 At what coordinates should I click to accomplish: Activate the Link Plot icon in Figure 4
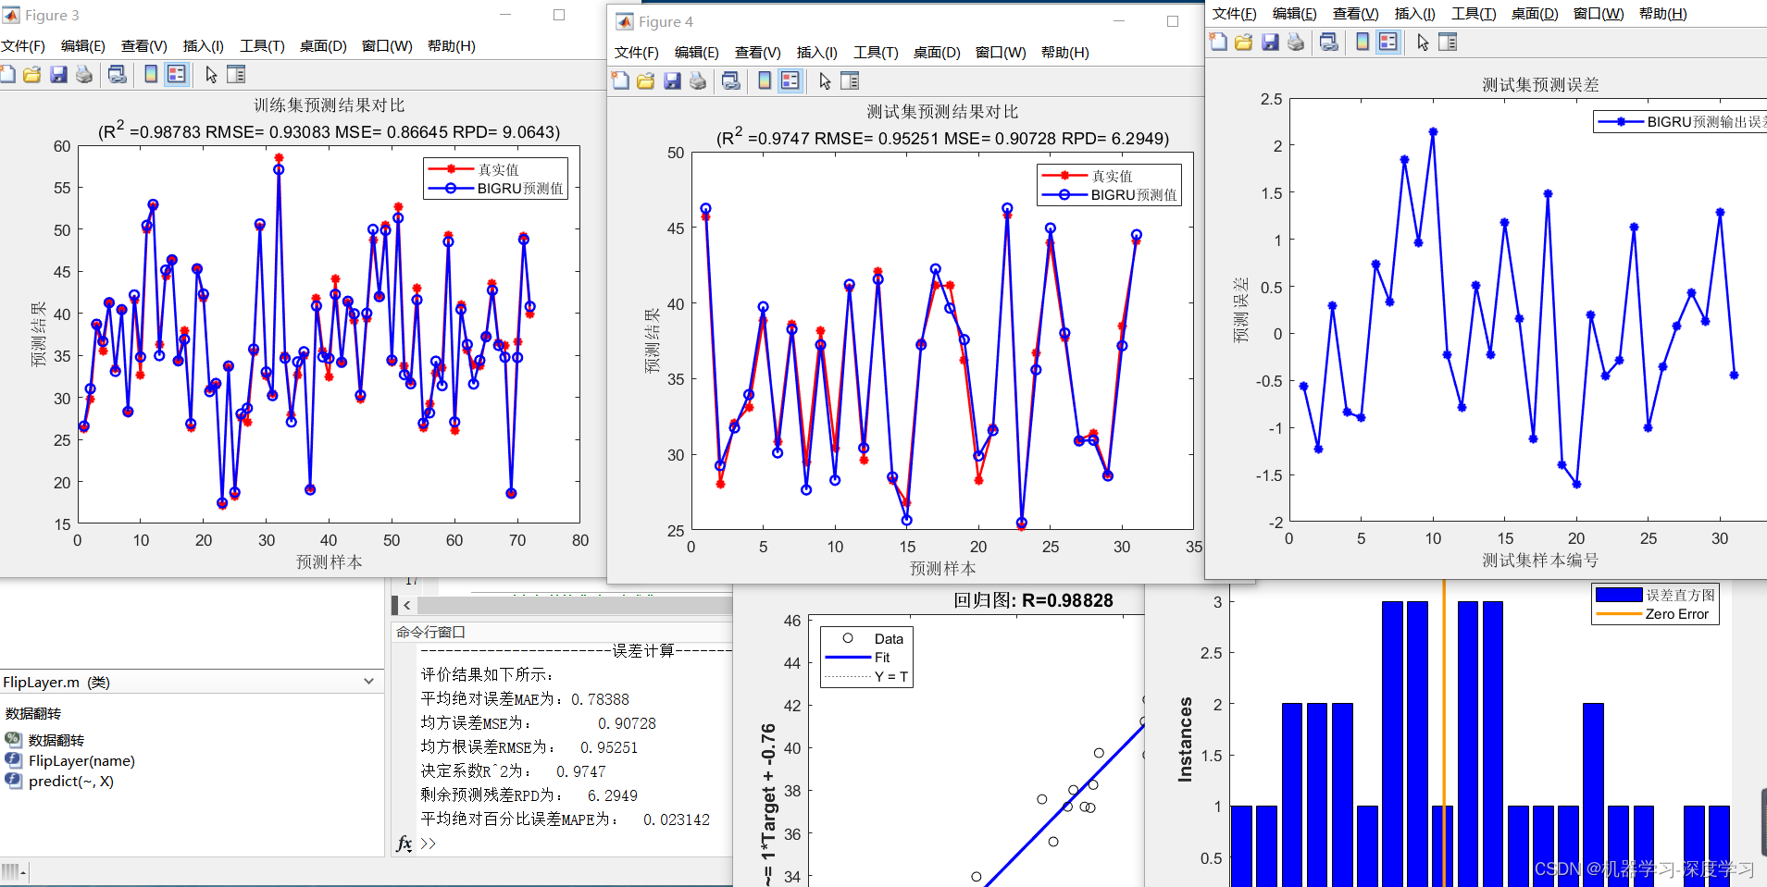[x=731, y=80]
